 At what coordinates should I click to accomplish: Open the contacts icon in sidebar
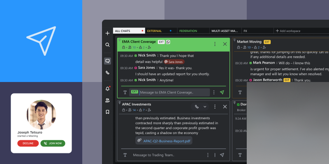point(107,100)
